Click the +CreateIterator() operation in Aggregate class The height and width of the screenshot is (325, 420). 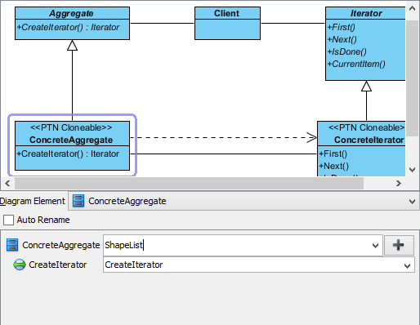(68, 27)
